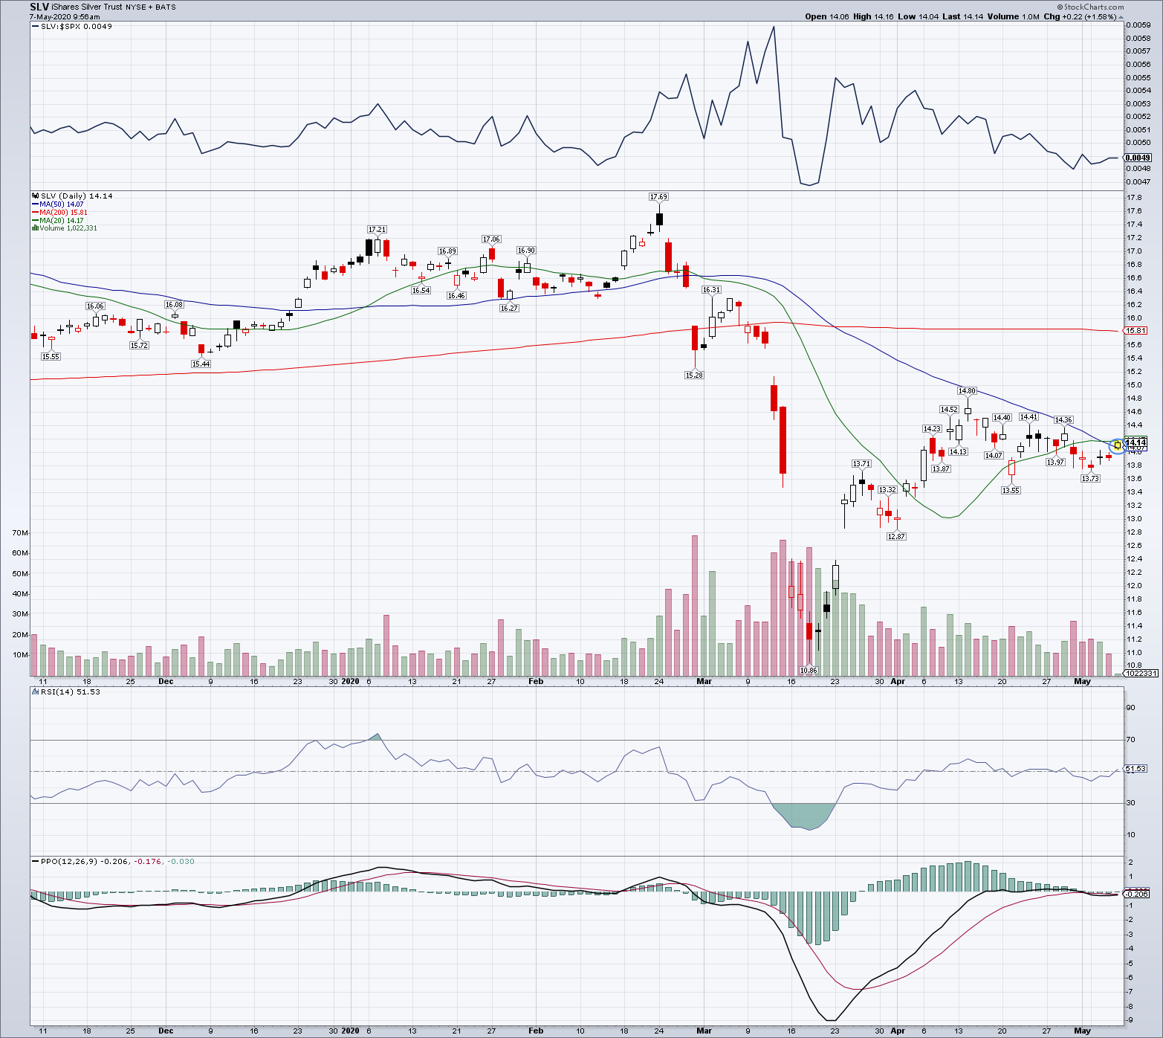Click the 14.36 price label

(x=1063, y=420)
